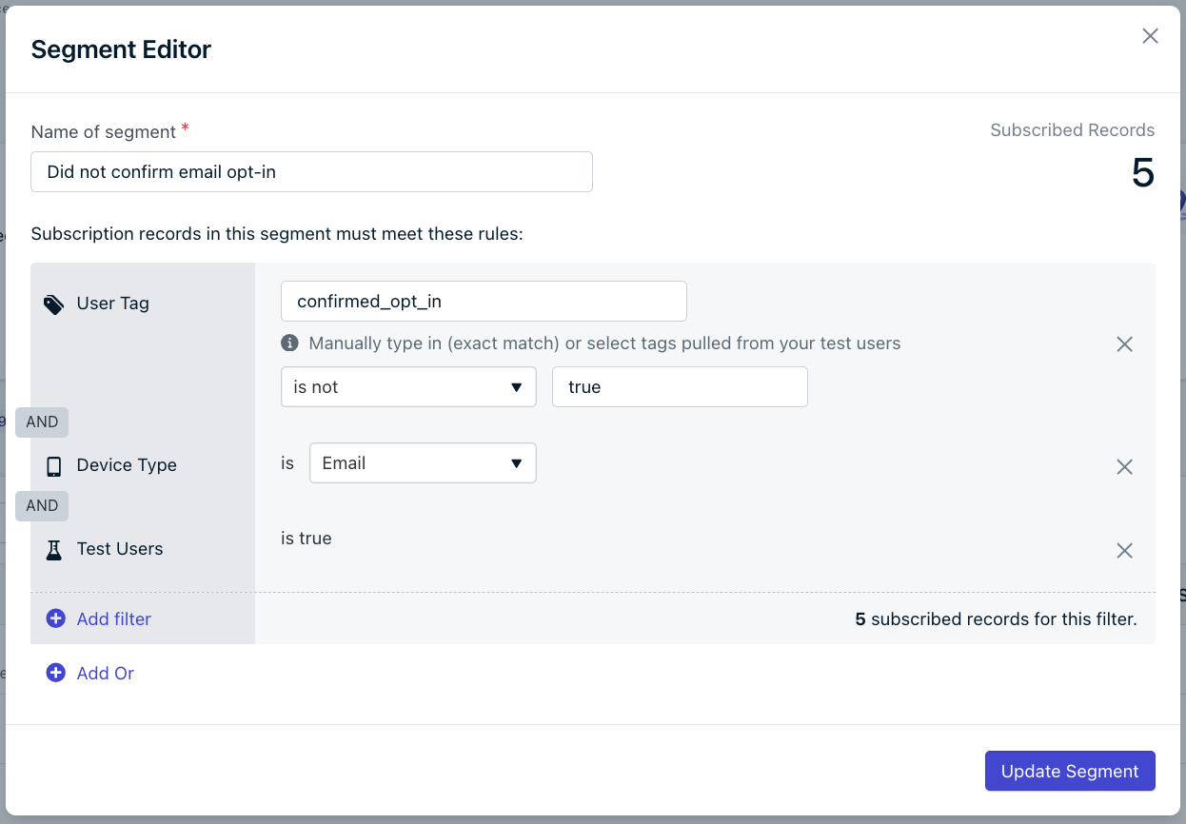Edit the Name of segment field
Viewport: 1186px width, 824px height.
(x=311, y=172)
